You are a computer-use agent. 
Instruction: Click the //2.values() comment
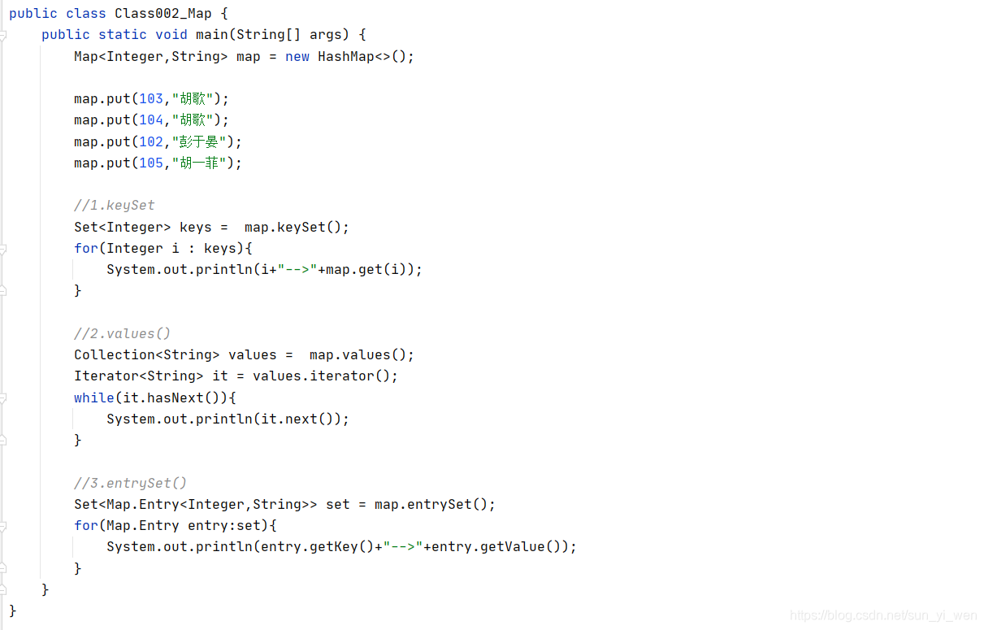[122, 333]
